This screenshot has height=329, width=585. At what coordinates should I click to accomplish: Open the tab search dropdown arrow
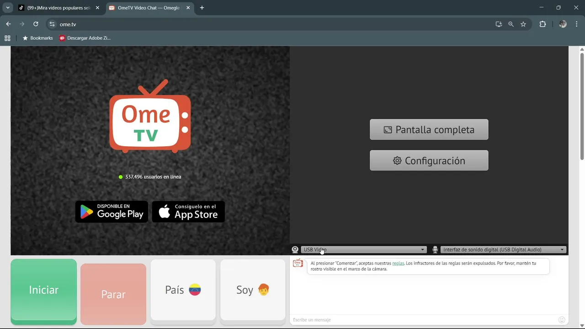pos(8,8)
